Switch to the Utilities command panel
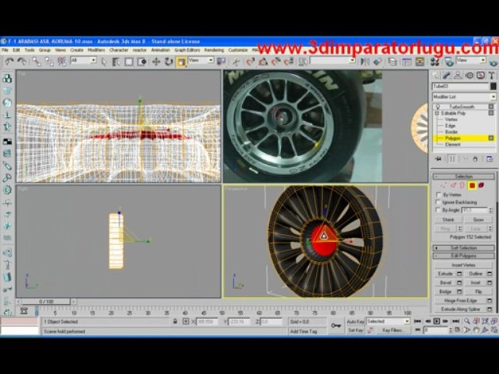The width and height of the screenshot is (499, 374). (492, 75)
